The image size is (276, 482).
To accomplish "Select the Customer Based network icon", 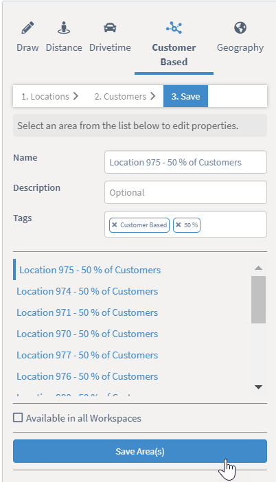I will (174, 28).
